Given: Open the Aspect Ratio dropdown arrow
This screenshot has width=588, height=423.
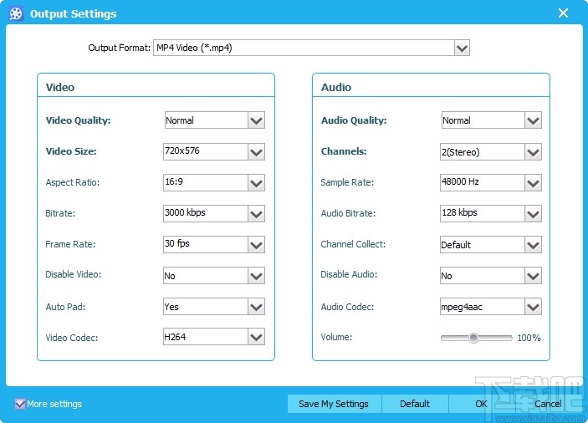Looking at the screenshot, I should (257, 183).
